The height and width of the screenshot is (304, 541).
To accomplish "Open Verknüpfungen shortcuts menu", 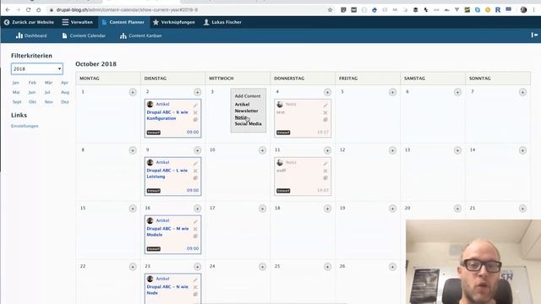I will 174,22.
